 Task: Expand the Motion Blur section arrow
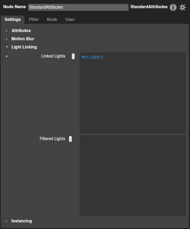[7, 39]
